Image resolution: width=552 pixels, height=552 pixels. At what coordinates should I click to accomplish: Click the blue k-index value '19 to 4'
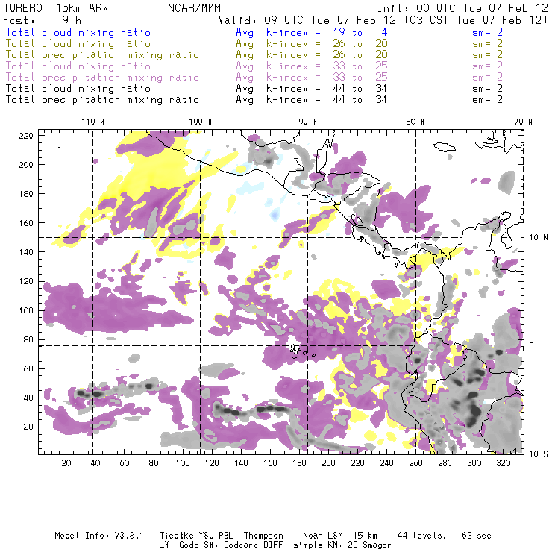click(360, 32)
